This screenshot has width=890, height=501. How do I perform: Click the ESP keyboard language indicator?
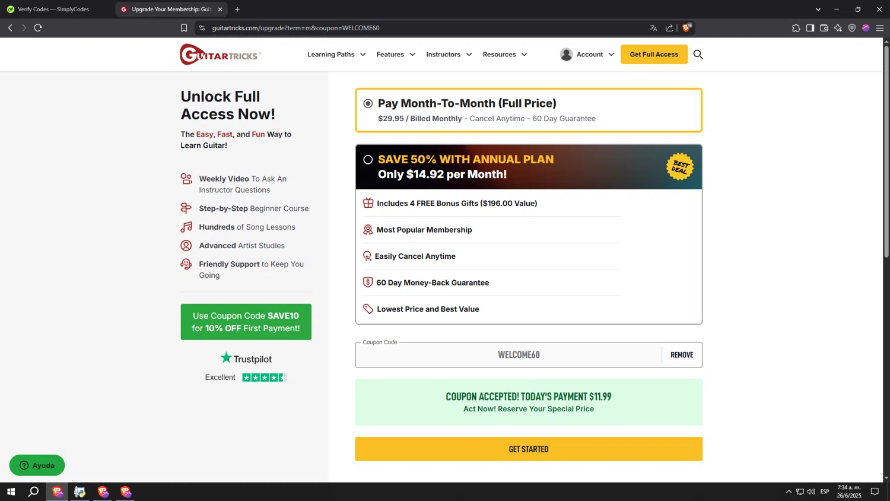pos(825,492)
